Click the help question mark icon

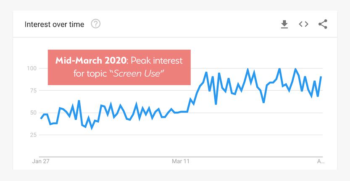(x=96, y=24)
